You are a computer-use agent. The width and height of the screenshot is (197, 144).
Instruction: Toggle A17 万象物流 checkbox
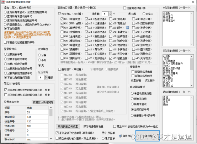pos(86,45)
